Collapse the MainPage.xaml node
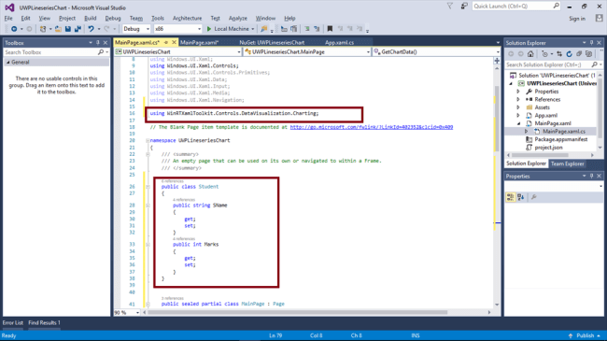 [x=518, y=123]
